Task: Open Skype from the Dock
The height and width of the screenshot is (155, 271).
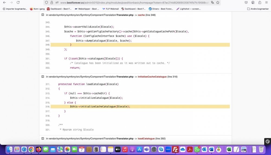Action: click(x=161, y=149)
